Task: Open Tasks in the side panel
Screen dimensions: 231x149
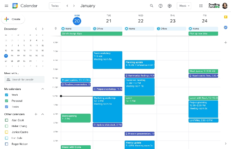Action: [x=225, y=27]
